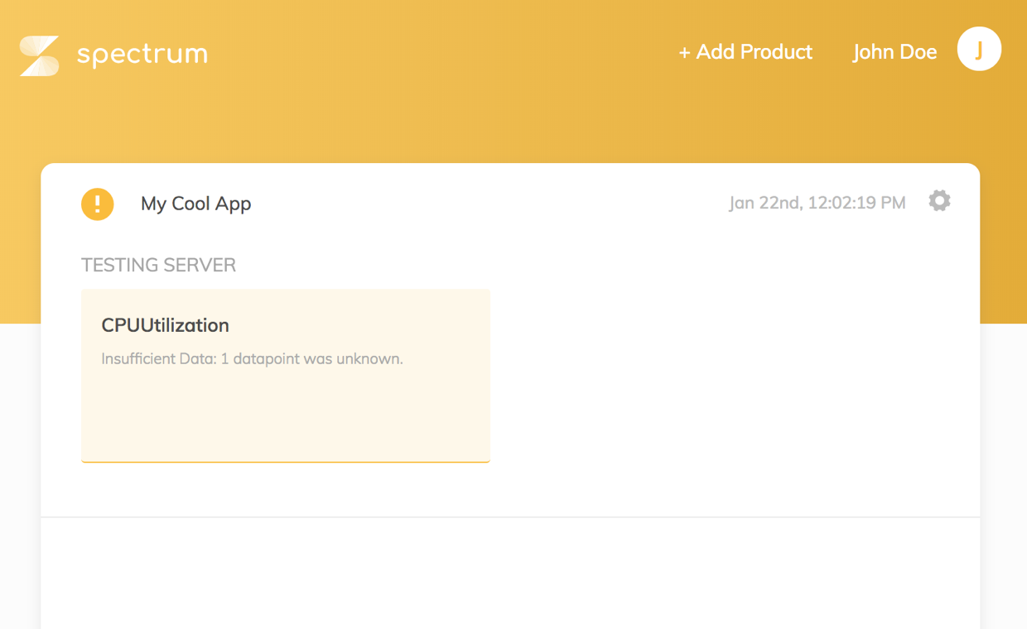This screenshot has height=629, width=1027.
Task: Click the Add Product button
Action: [745, 51]
